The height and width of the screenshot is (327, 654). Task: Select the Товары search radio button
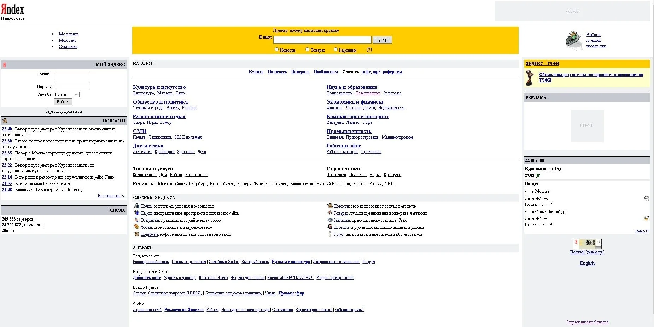pyautogui.click(x=308, y=49)
